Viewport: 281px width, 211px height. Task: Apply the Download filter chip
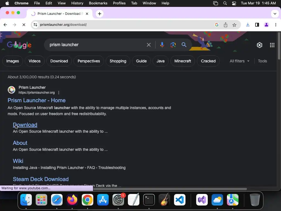tap(59, 61)
